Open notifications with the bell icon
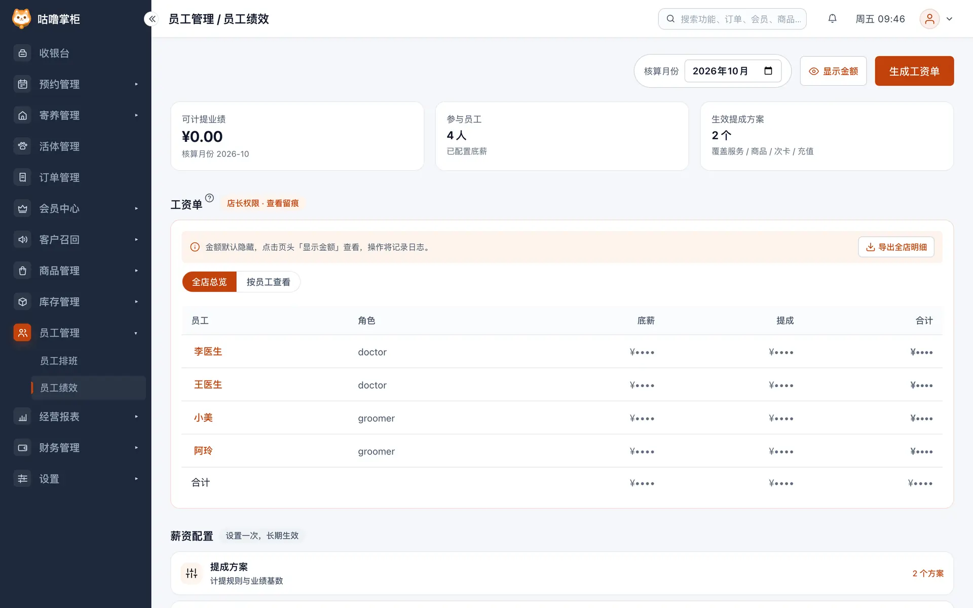This screenshot has width=973, height=608. [x=832, y=19]
